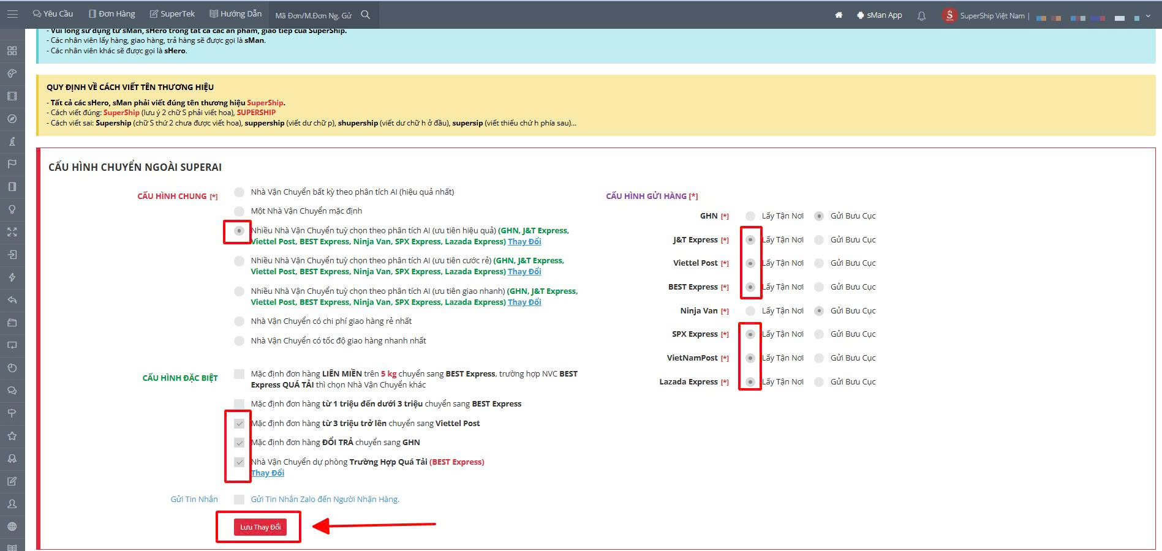Open the SuperTek menu
The width and height of the screenshot is (1162, 551).
pos(172,13)
